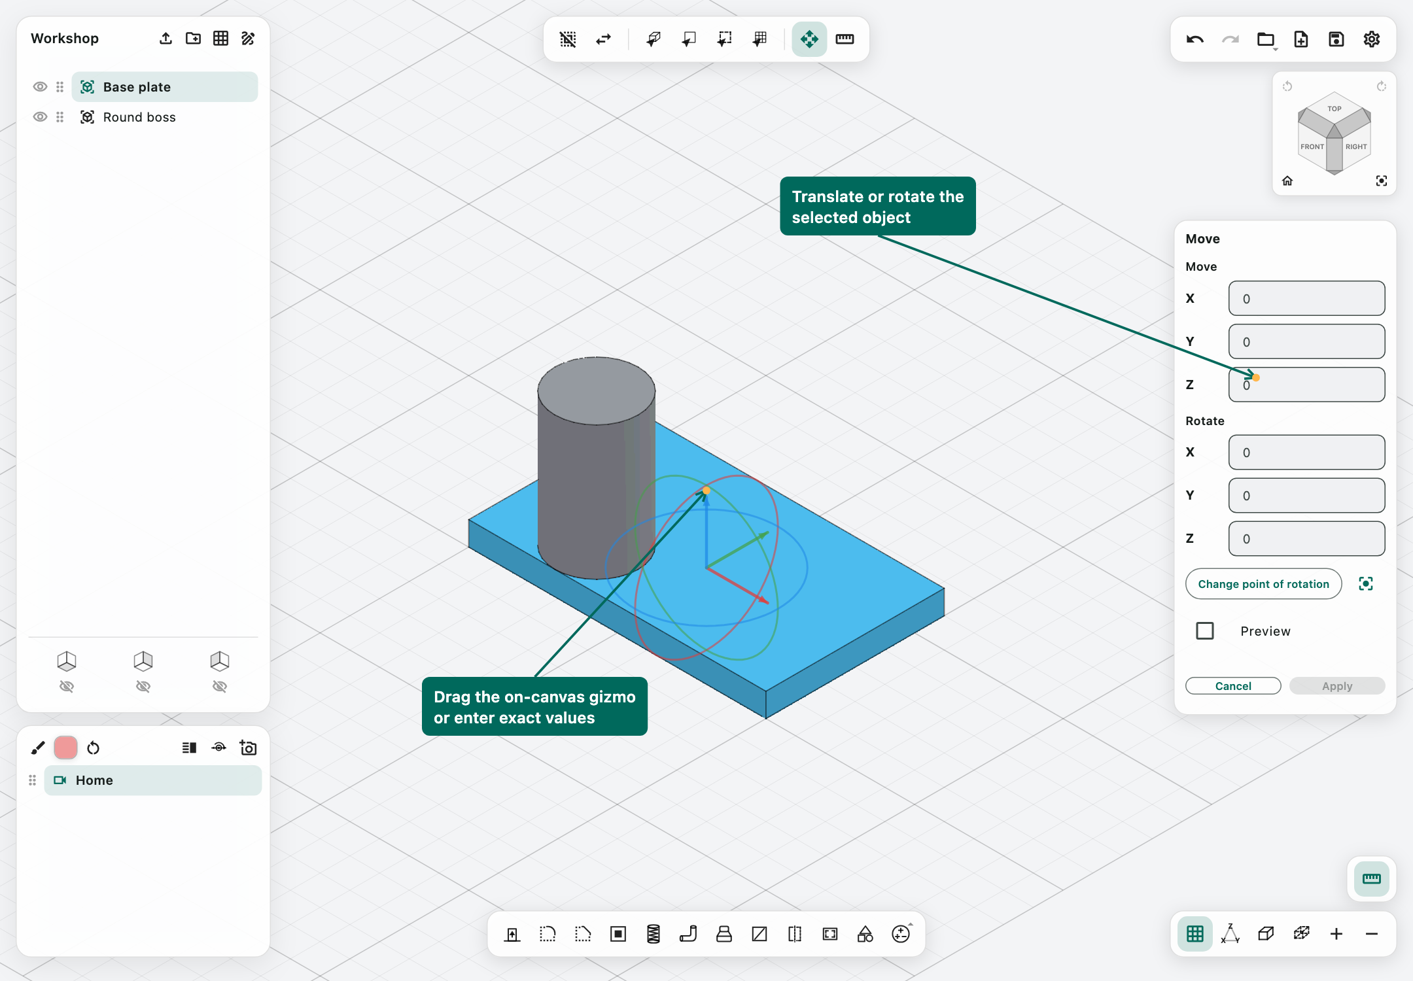Toggle the XYZ axes display
Screen dimensions: 1413x981
pyautogui.click(x=1230, y=934)
